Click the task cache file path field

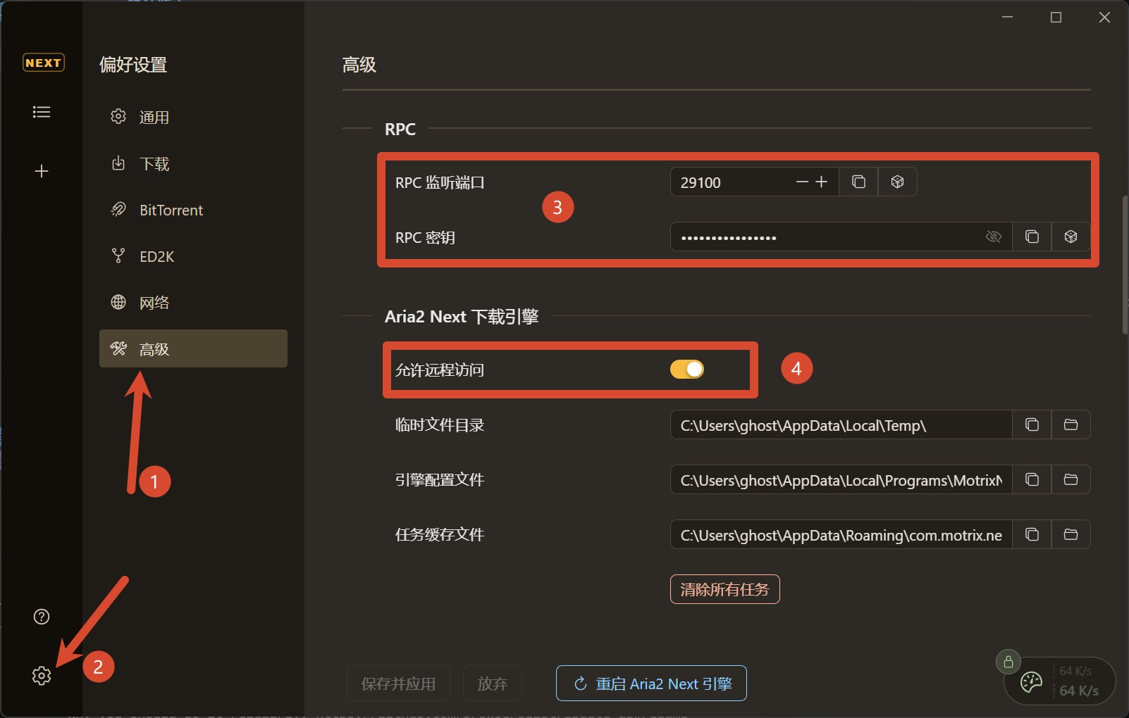[841, 534]
